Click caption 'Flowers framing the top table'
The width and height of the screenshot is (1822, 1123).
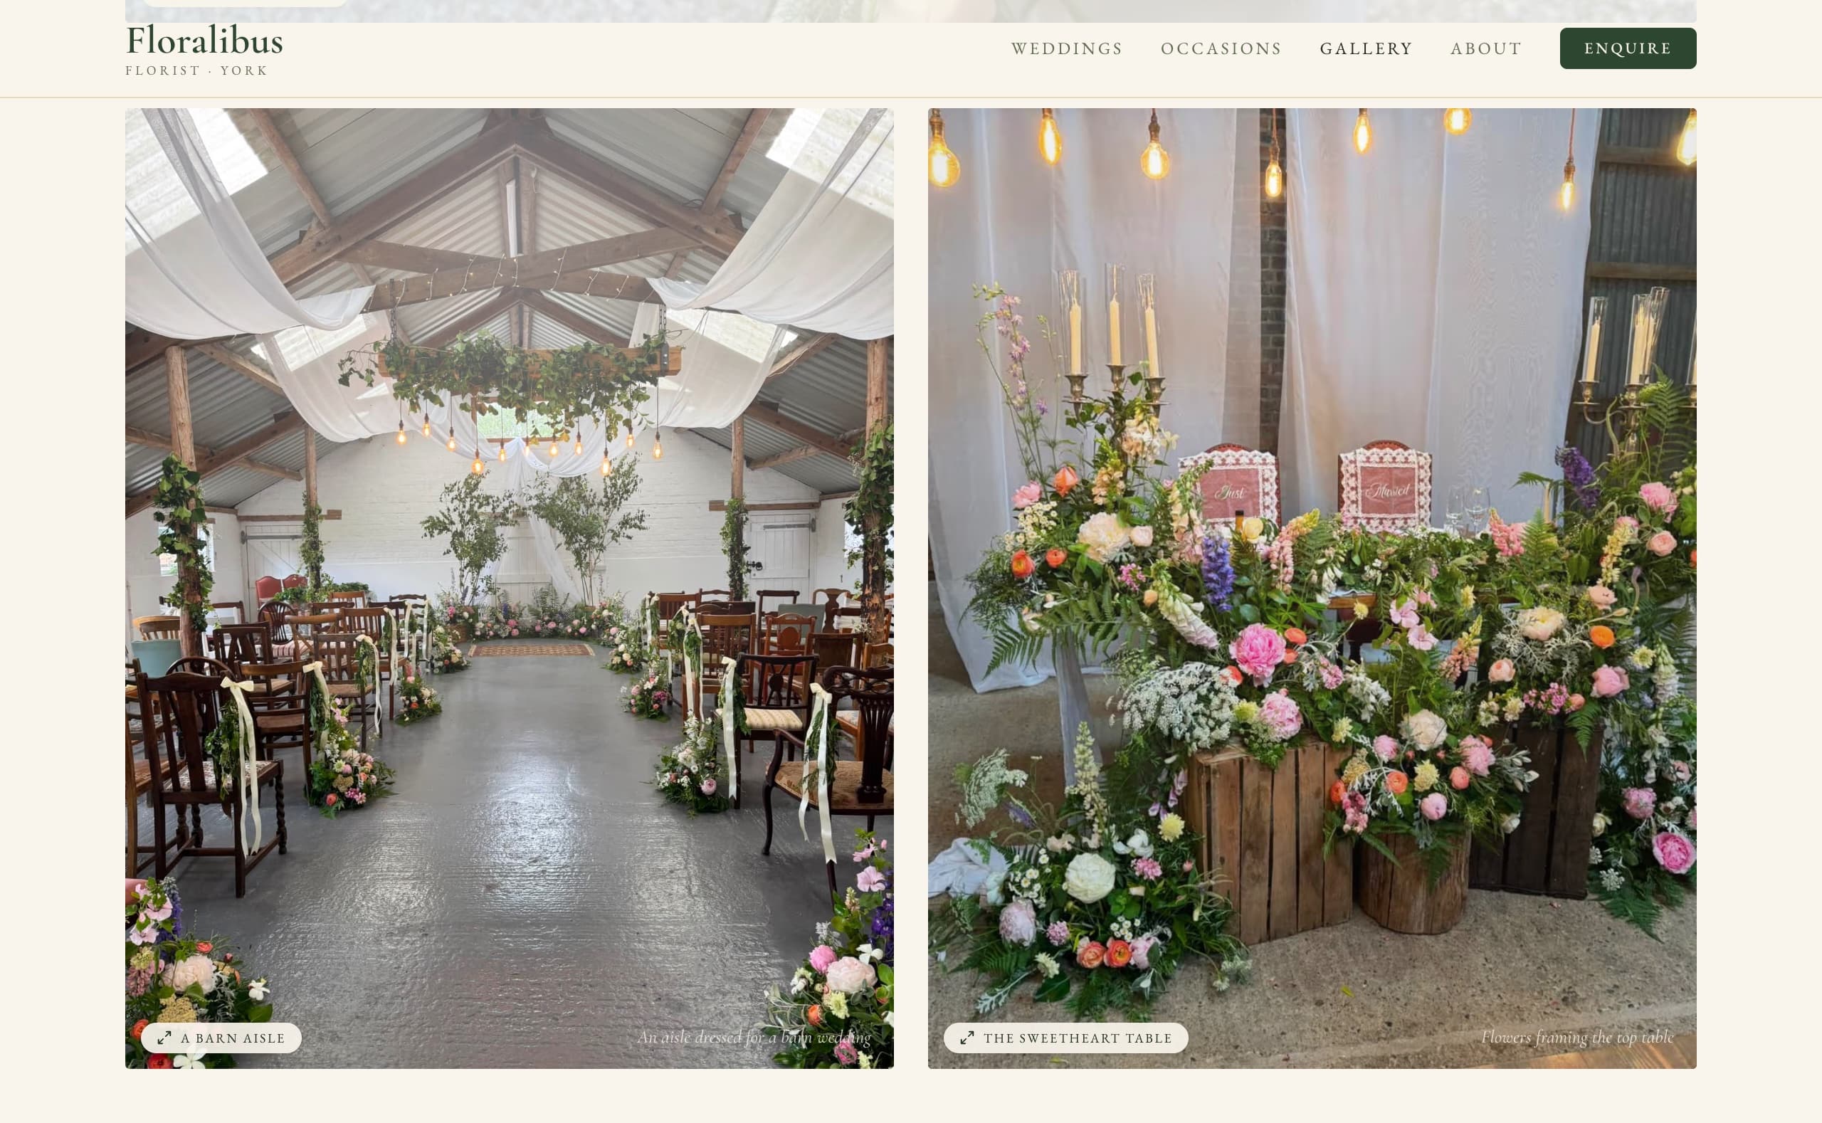pyautogui.click(x=1577, y=1037)
